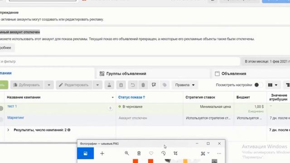Minimize the Photos window
Image resolution: width=290 pixels, height=163 pixels.
(197, 144)
